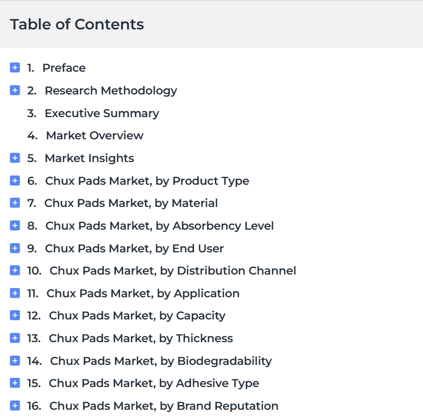423x417 pixels.
Task: Expand Chux Pads Market, by Thickness
Action: [x=15, y=338]
